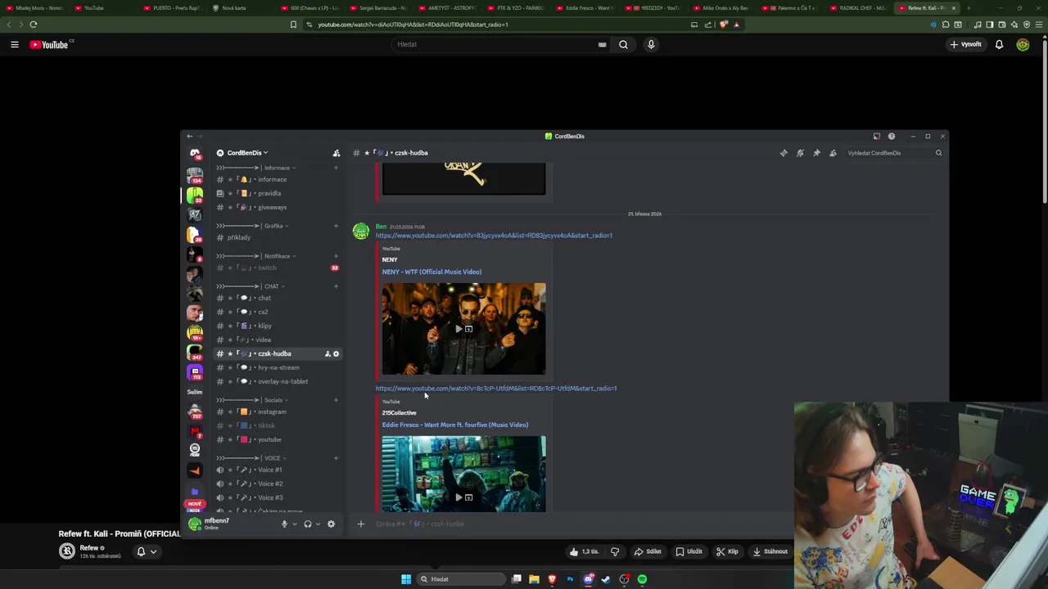Viewport: 1048px width, 589px height.
Task: Open second YouTube URL with 8cTcP-UtfdM
Action: 496,389
